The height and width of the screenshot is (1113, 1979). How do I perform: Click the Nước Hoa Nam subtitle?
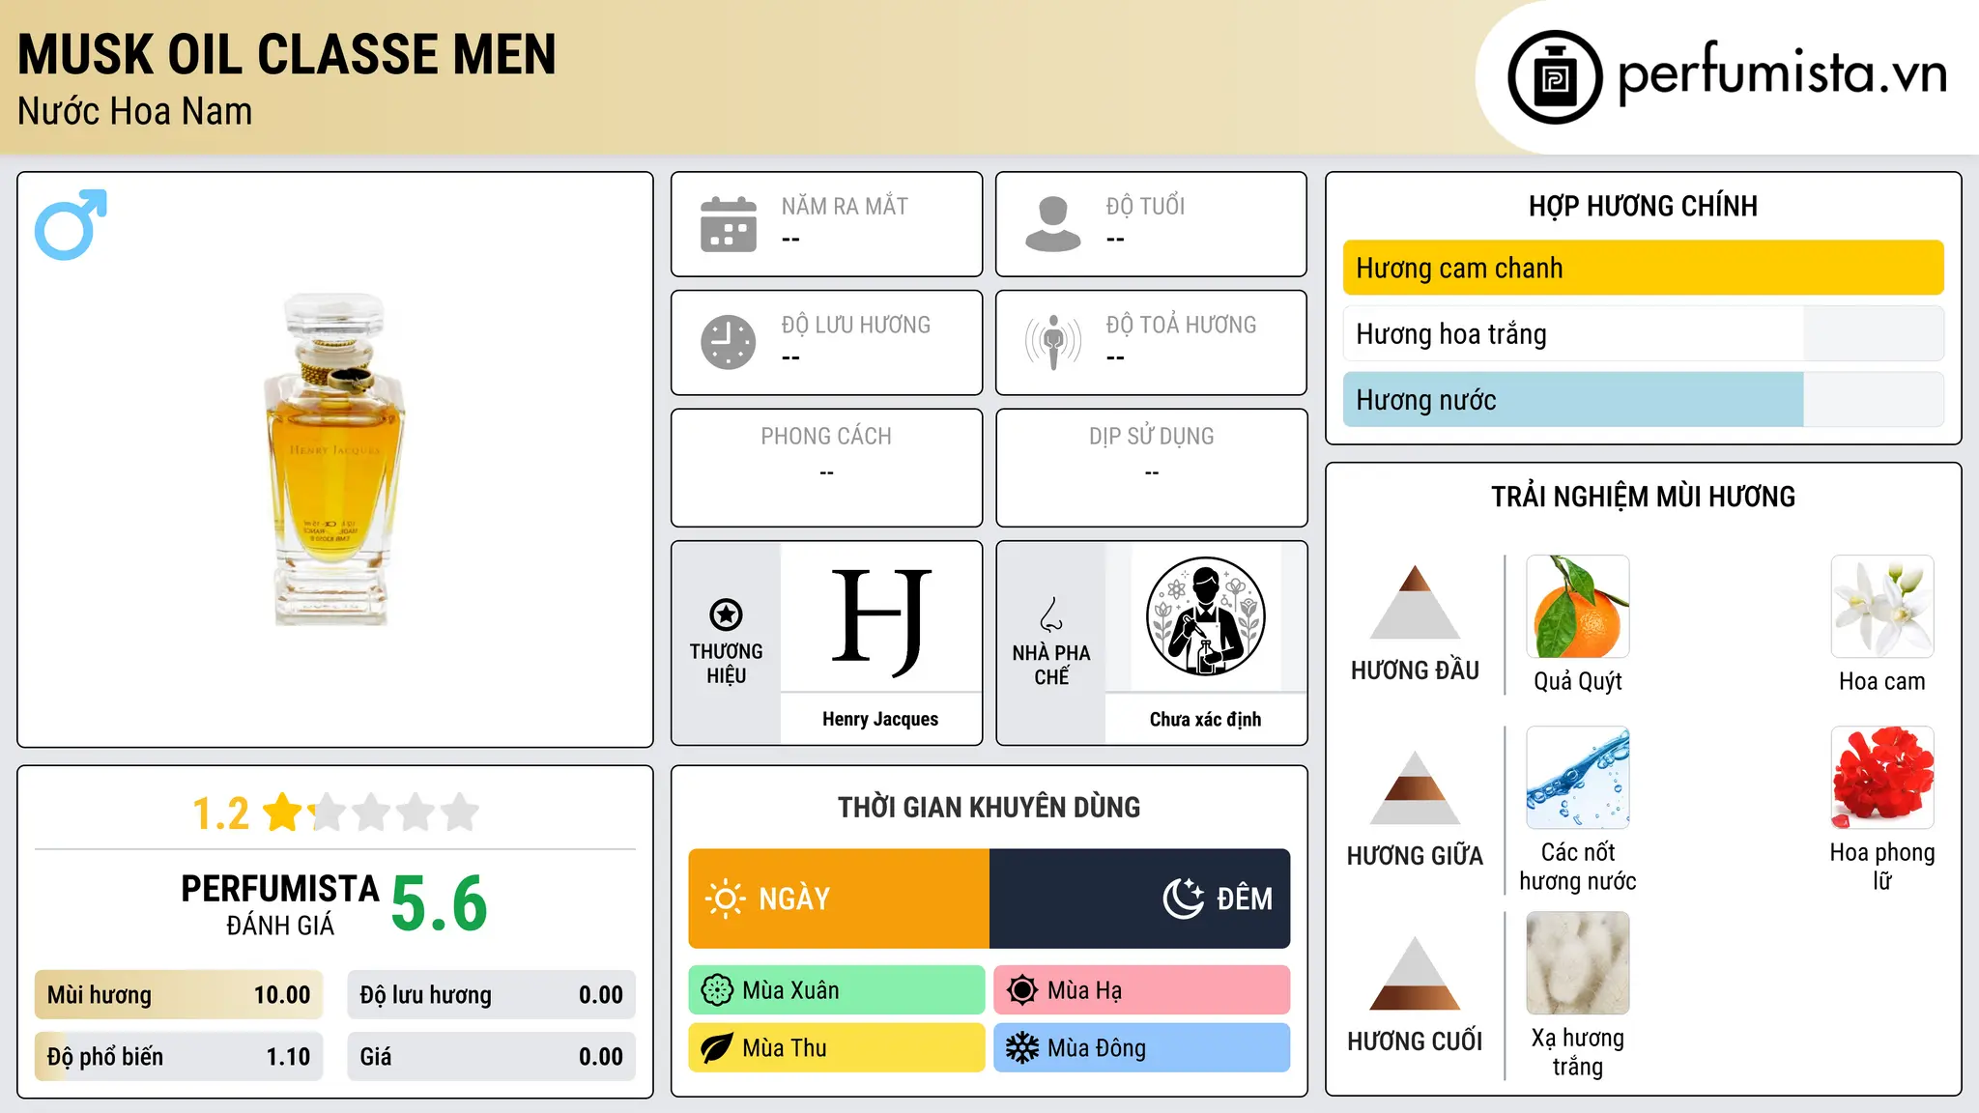(135, 111)
